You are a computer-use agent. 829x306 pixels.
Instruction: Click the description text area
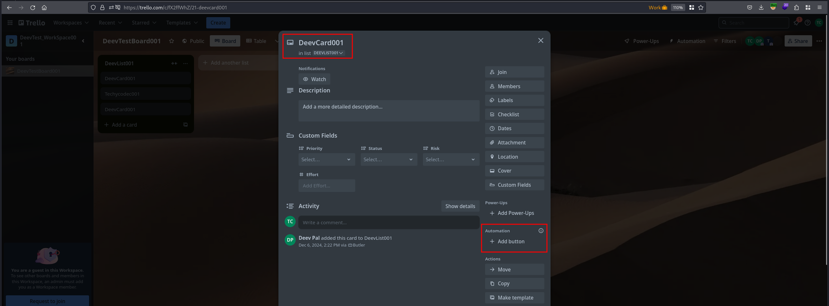389,111
